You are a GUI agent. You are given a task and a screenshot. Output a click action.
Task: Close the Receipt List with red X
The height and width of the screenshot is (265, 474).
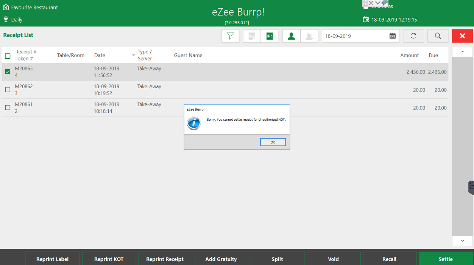(x=462, y=36)
